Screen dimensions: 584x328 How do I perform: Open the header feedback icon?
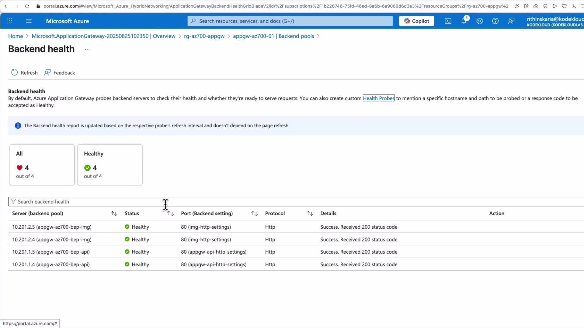[511, 21]
